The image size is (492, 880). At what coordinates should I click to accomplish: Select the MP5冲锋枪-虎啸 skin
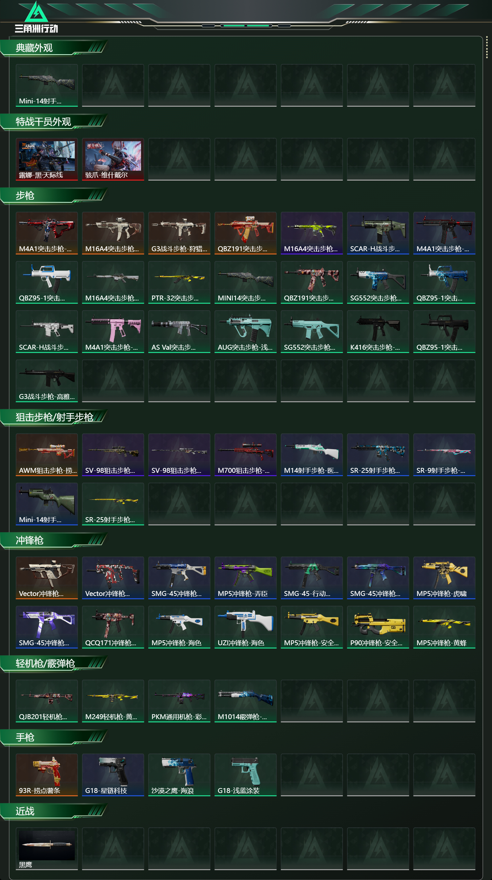tap(444, 578)
